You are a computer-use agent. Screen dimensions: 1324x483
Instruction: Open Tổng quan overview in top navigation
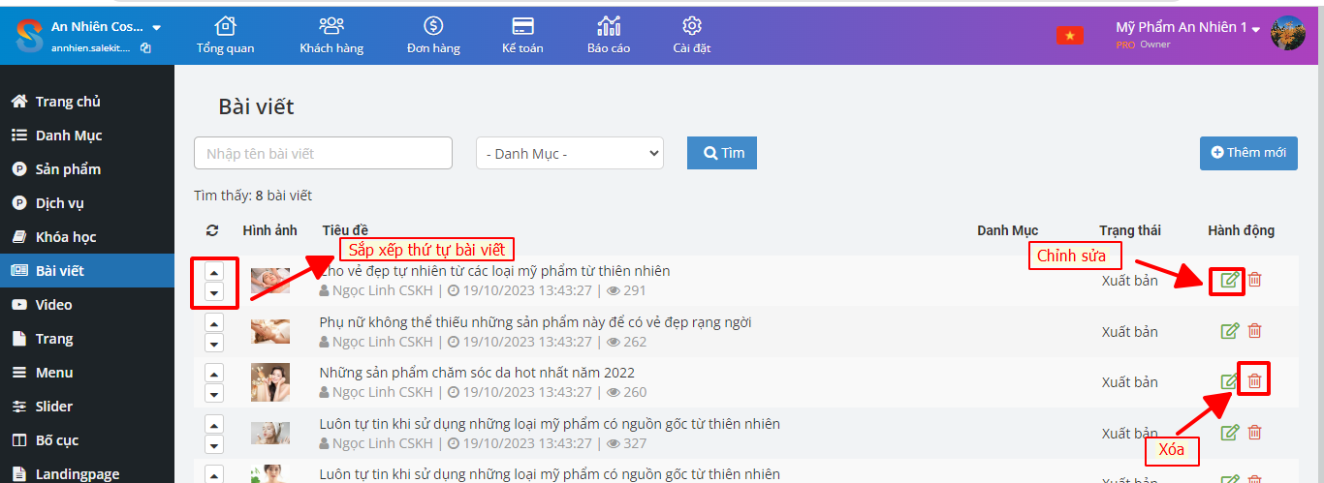pyautogui.click(x=225, y=35)
